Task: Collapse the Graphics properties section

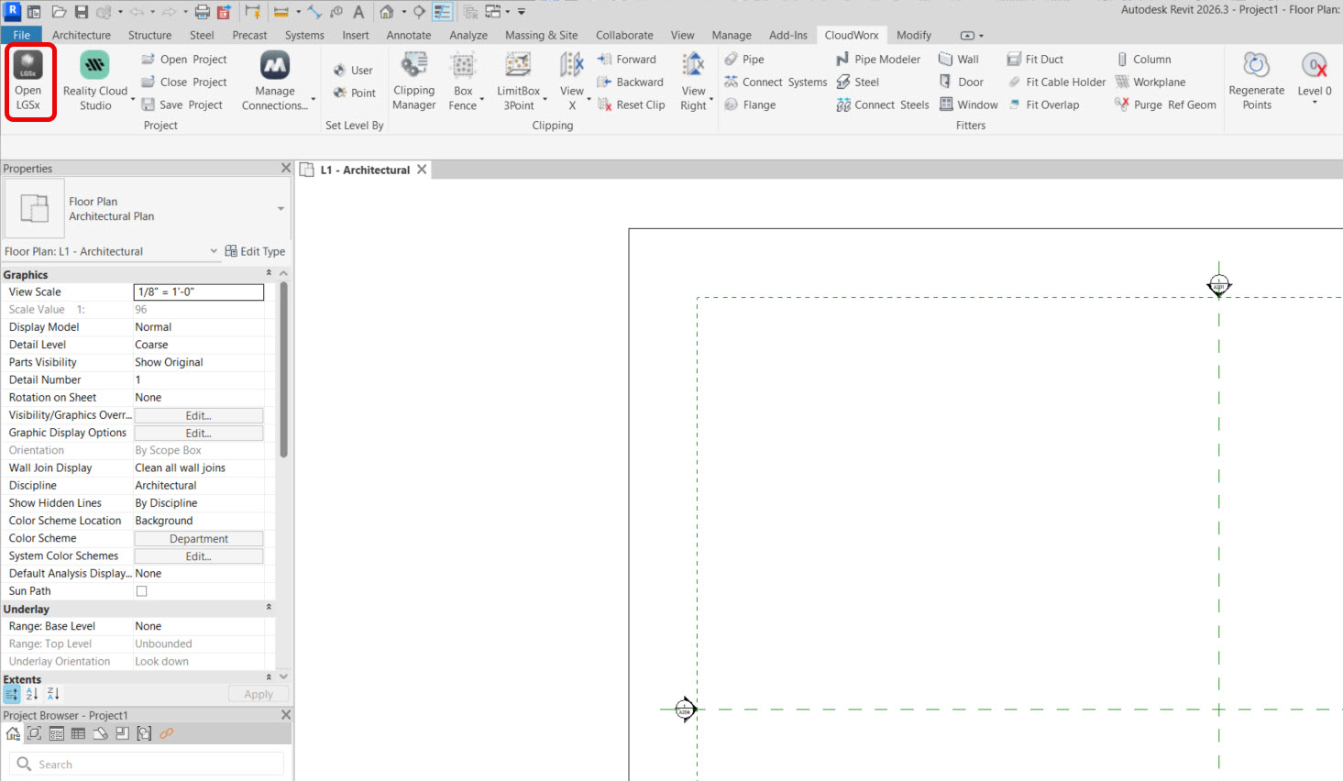Action: tap(269, 273)
